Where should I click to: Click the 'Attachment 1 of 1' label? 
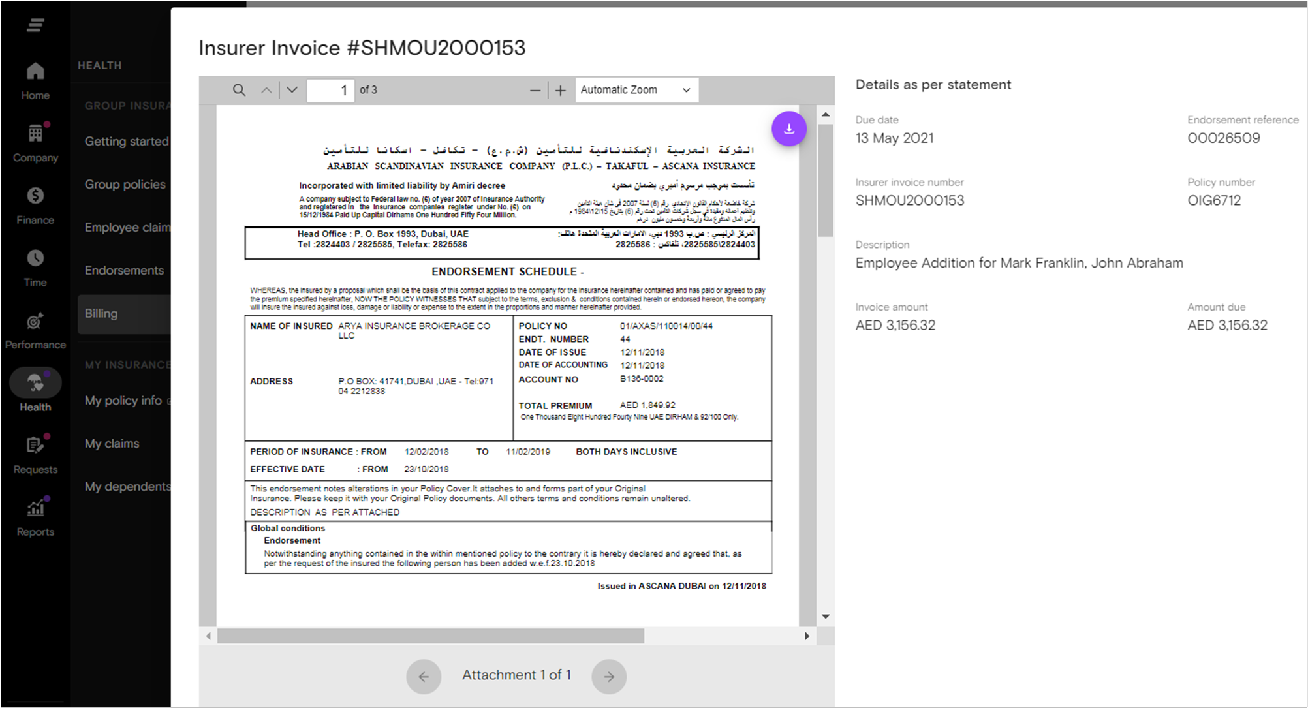[516, 675]
